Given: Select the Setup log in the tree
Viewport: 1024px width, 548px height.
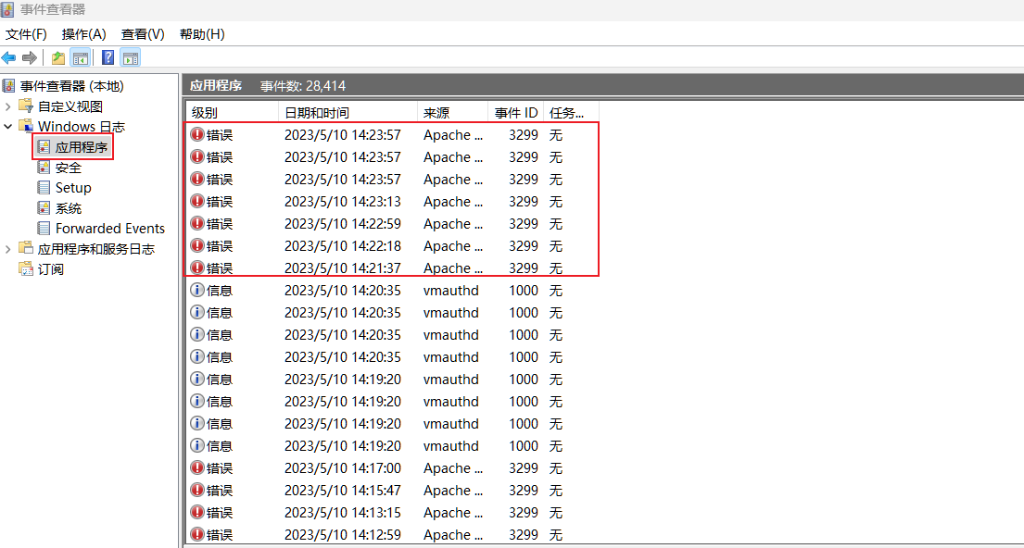Looking at the screenshot, I should pos(73,187).
